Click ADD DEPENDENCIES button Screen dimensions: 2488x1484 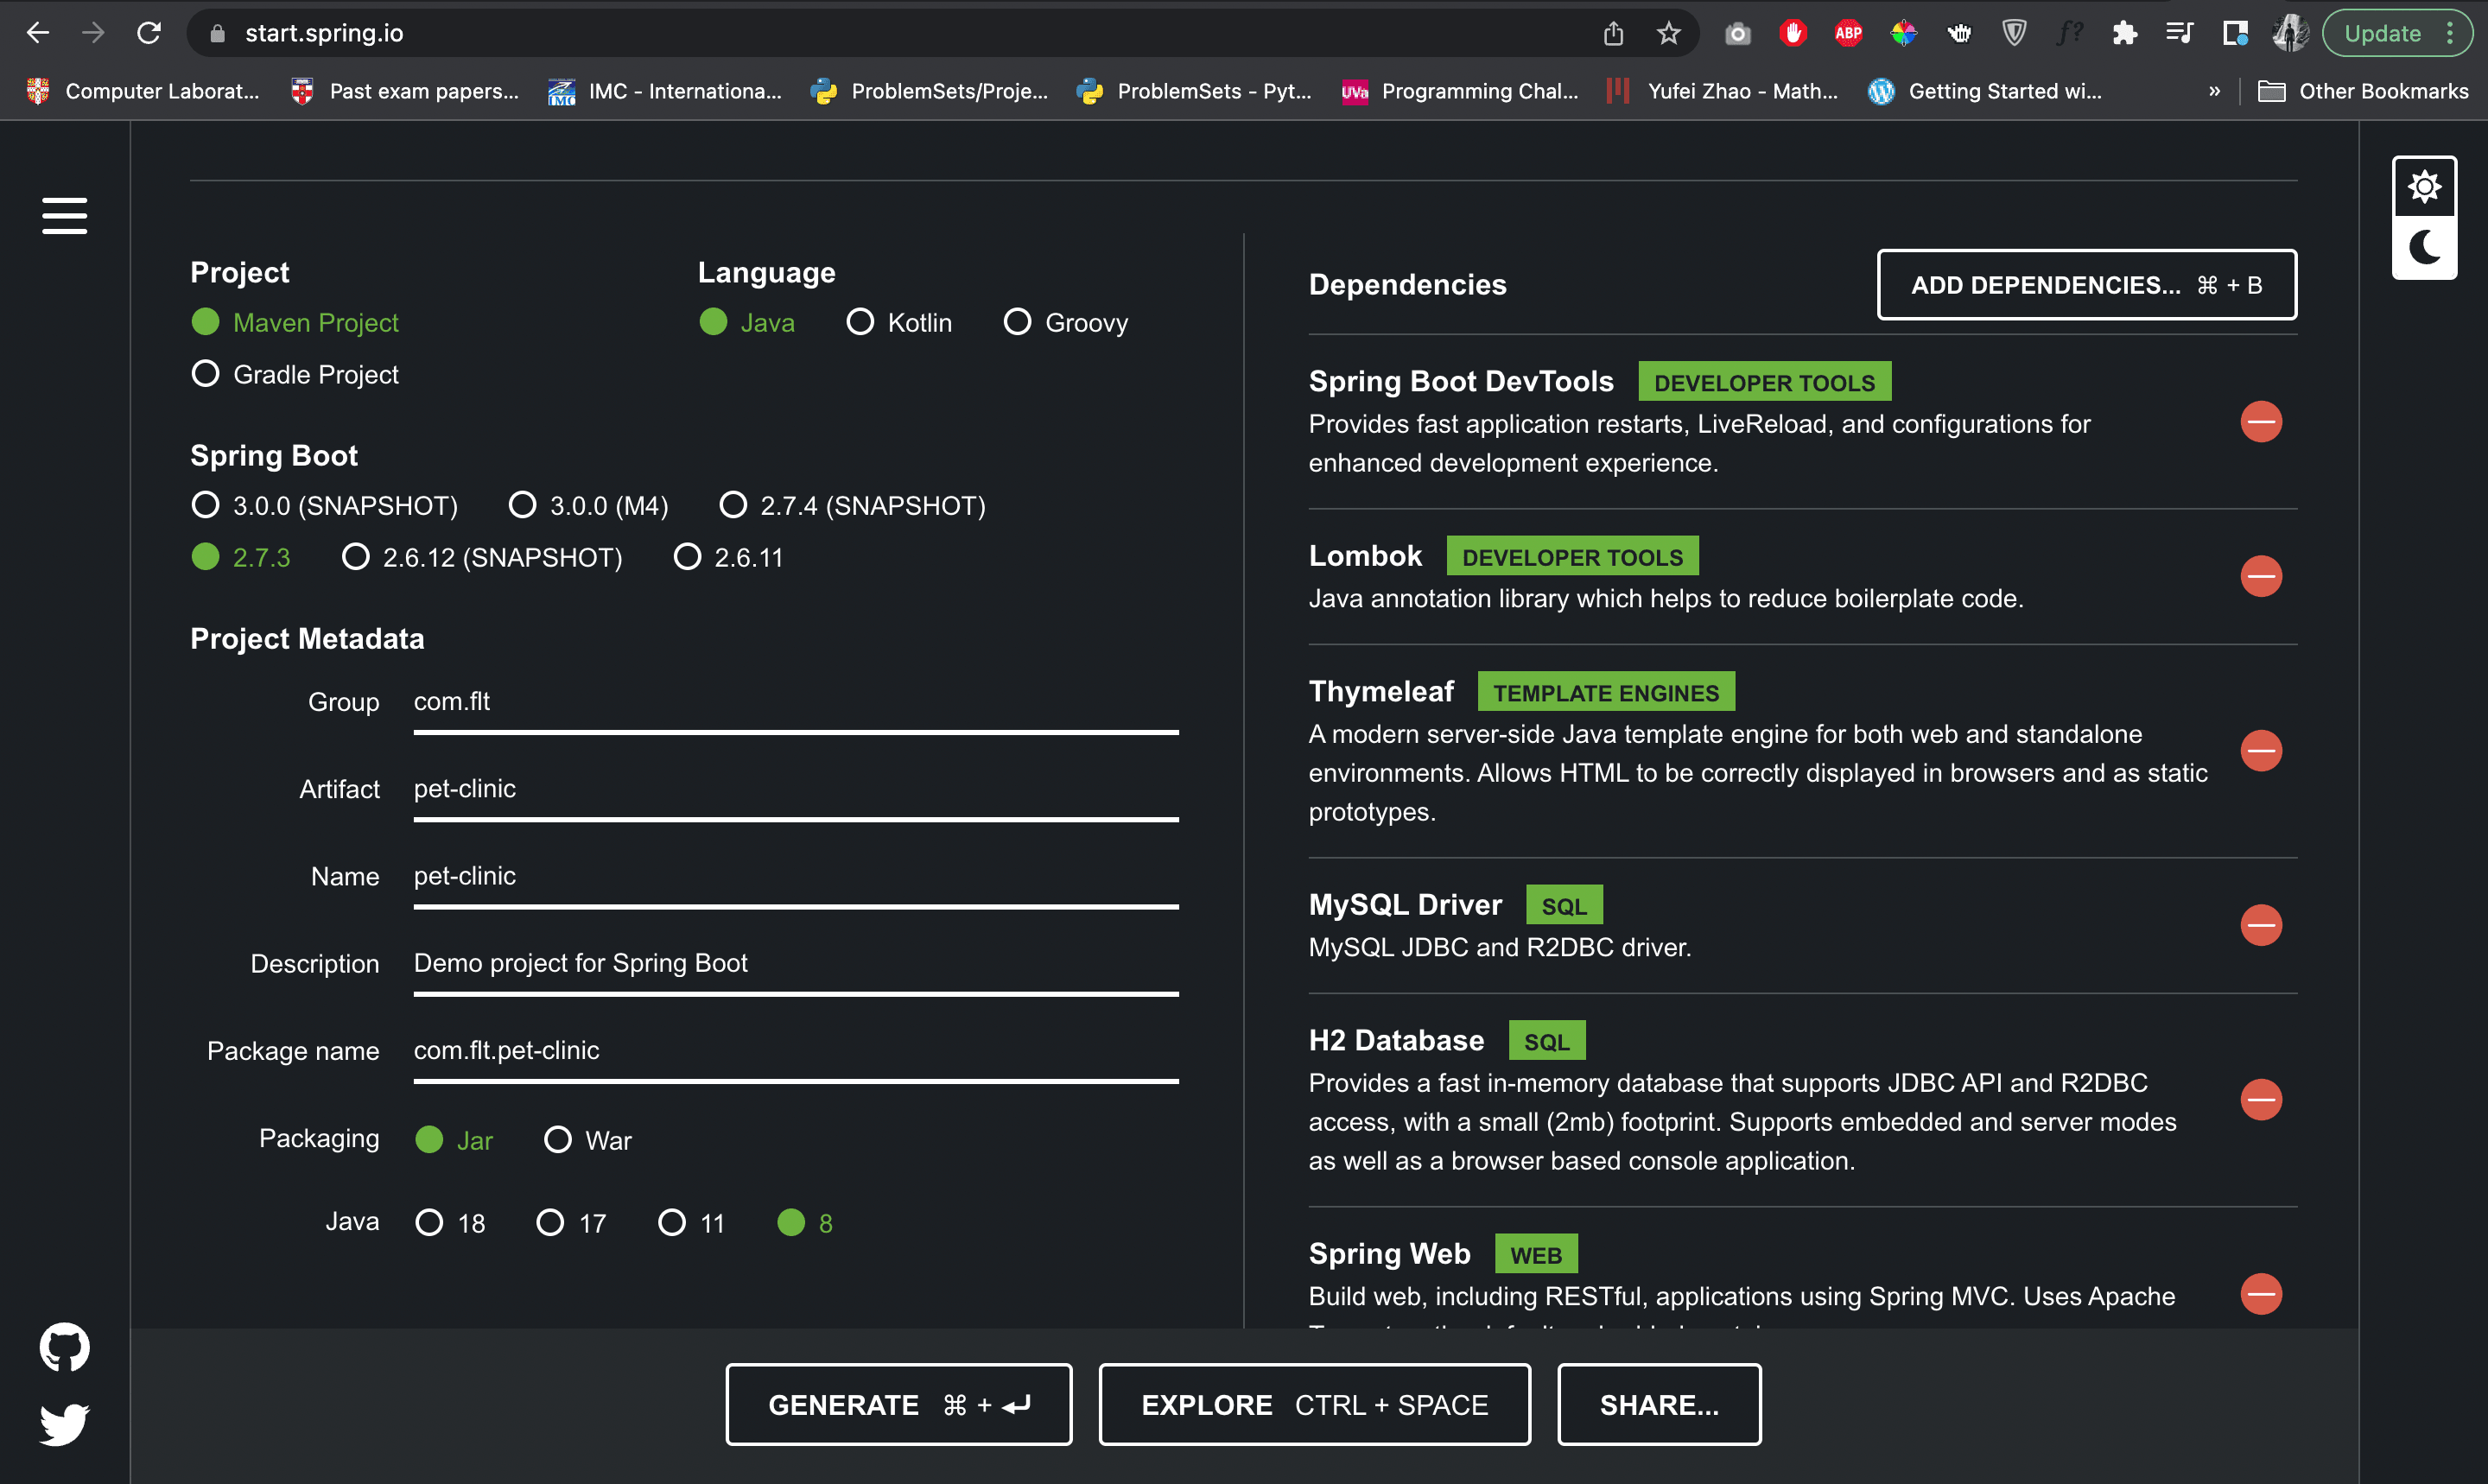(2086, 285)
